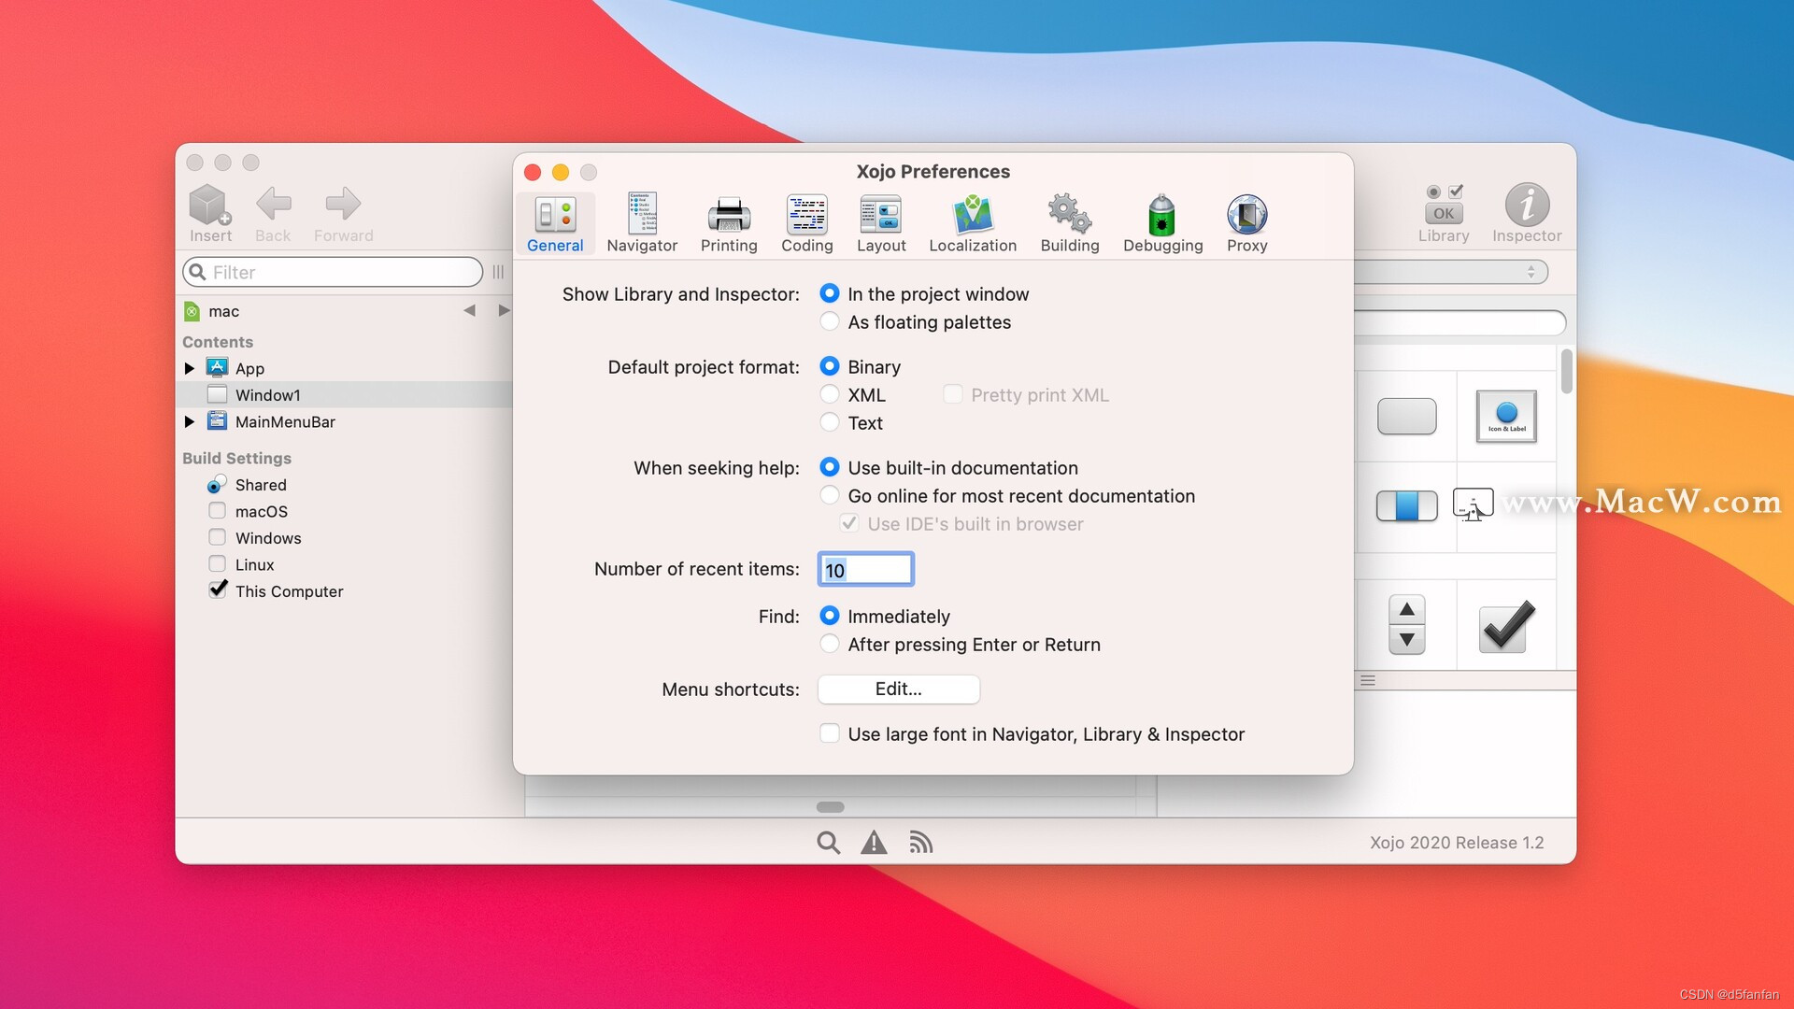This screenshot has height=1009, width=1794.
Task: Open the Building preferences tab
Action: [1070, 224]
